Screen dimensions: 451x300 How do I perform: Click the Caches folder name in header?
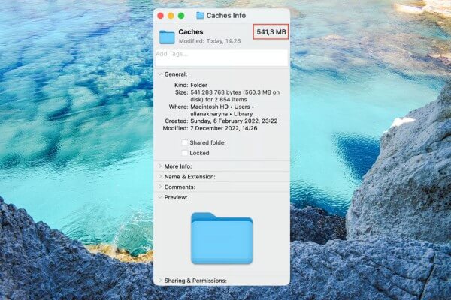(188, 32)
